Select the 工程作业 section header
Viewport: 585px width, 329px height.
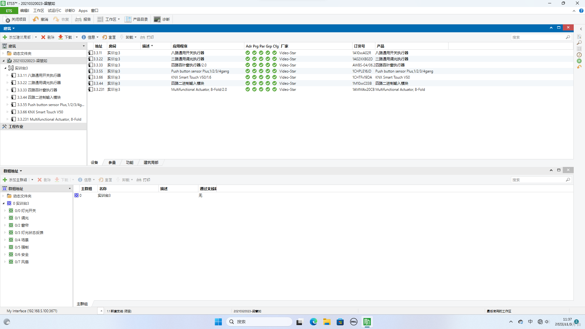coord(43,126)
